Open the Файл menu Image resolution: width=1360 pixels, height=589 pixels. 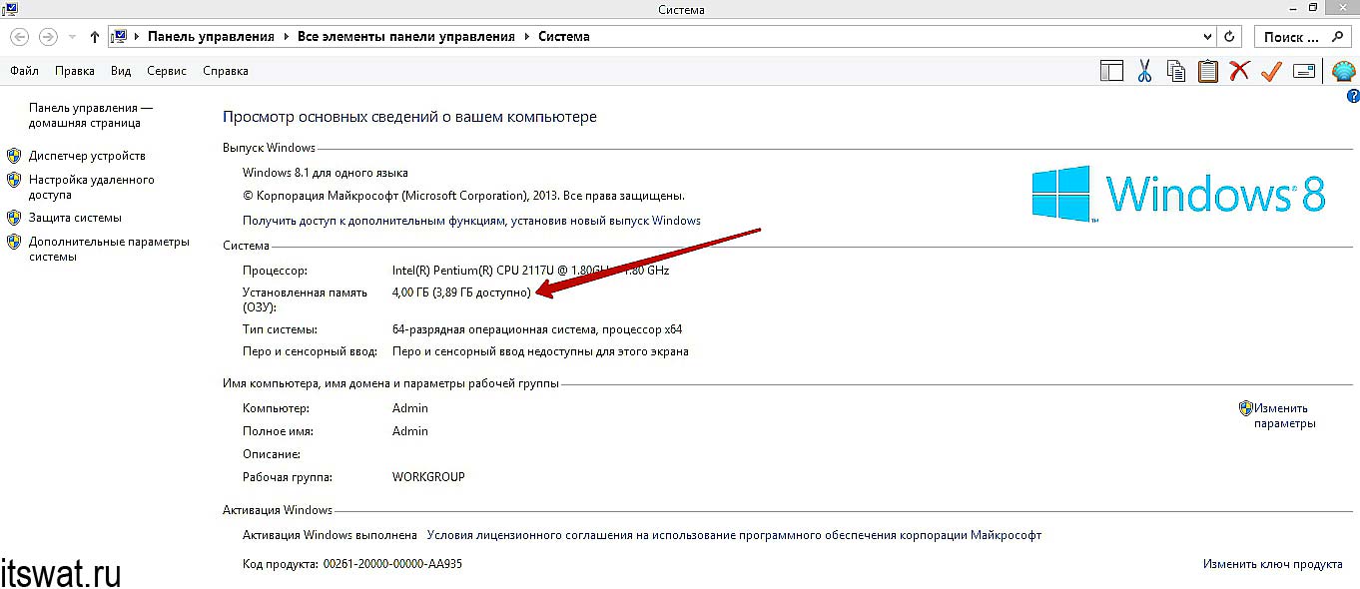click(24, 71)
